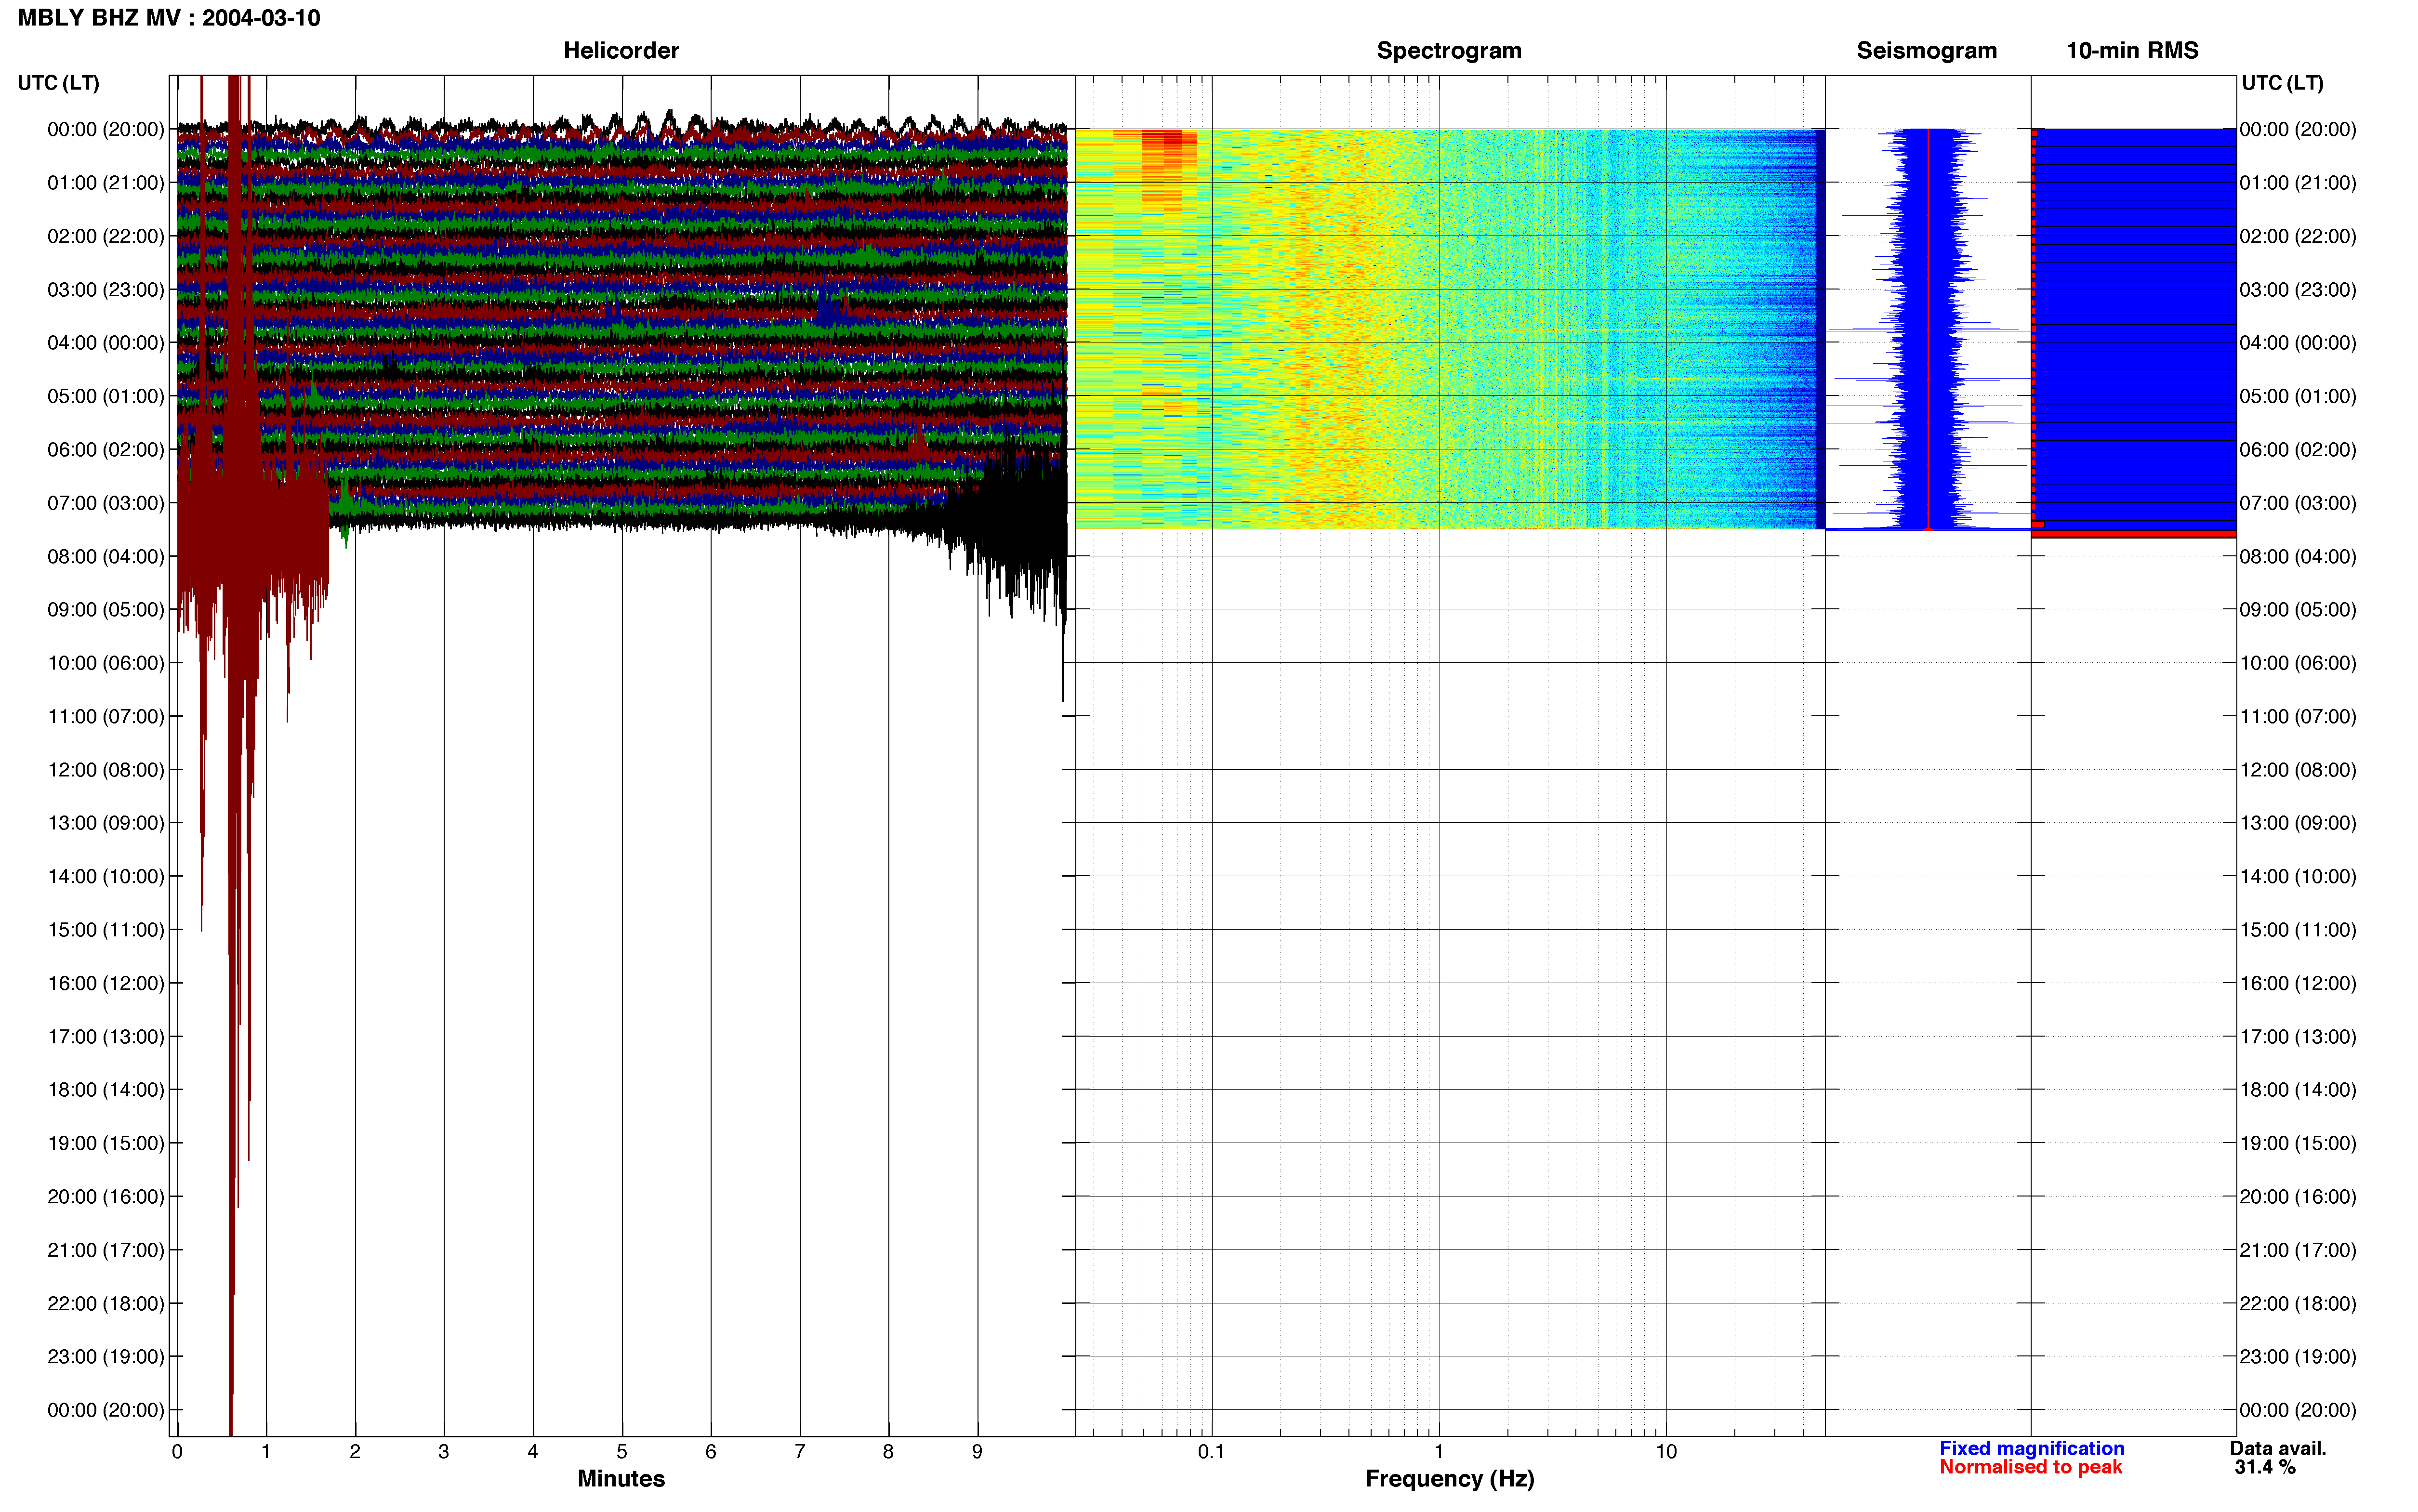Click "09:00 (05:00)" label on RMS-side time axis
Image resolution: width=2418 pixels, height=1512 pixels.
[x=2297, y=610]
